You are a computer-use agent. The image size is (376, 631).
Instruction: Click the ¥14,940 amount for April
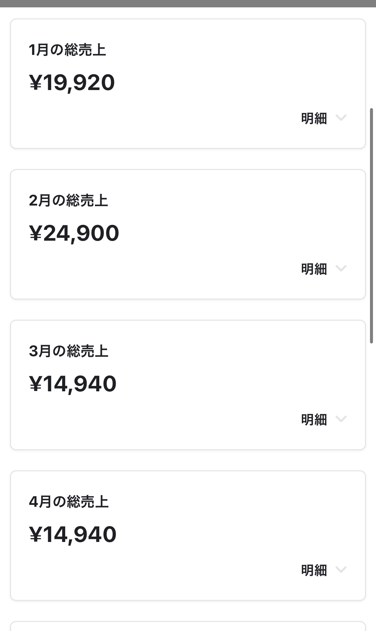pos(73,535)
